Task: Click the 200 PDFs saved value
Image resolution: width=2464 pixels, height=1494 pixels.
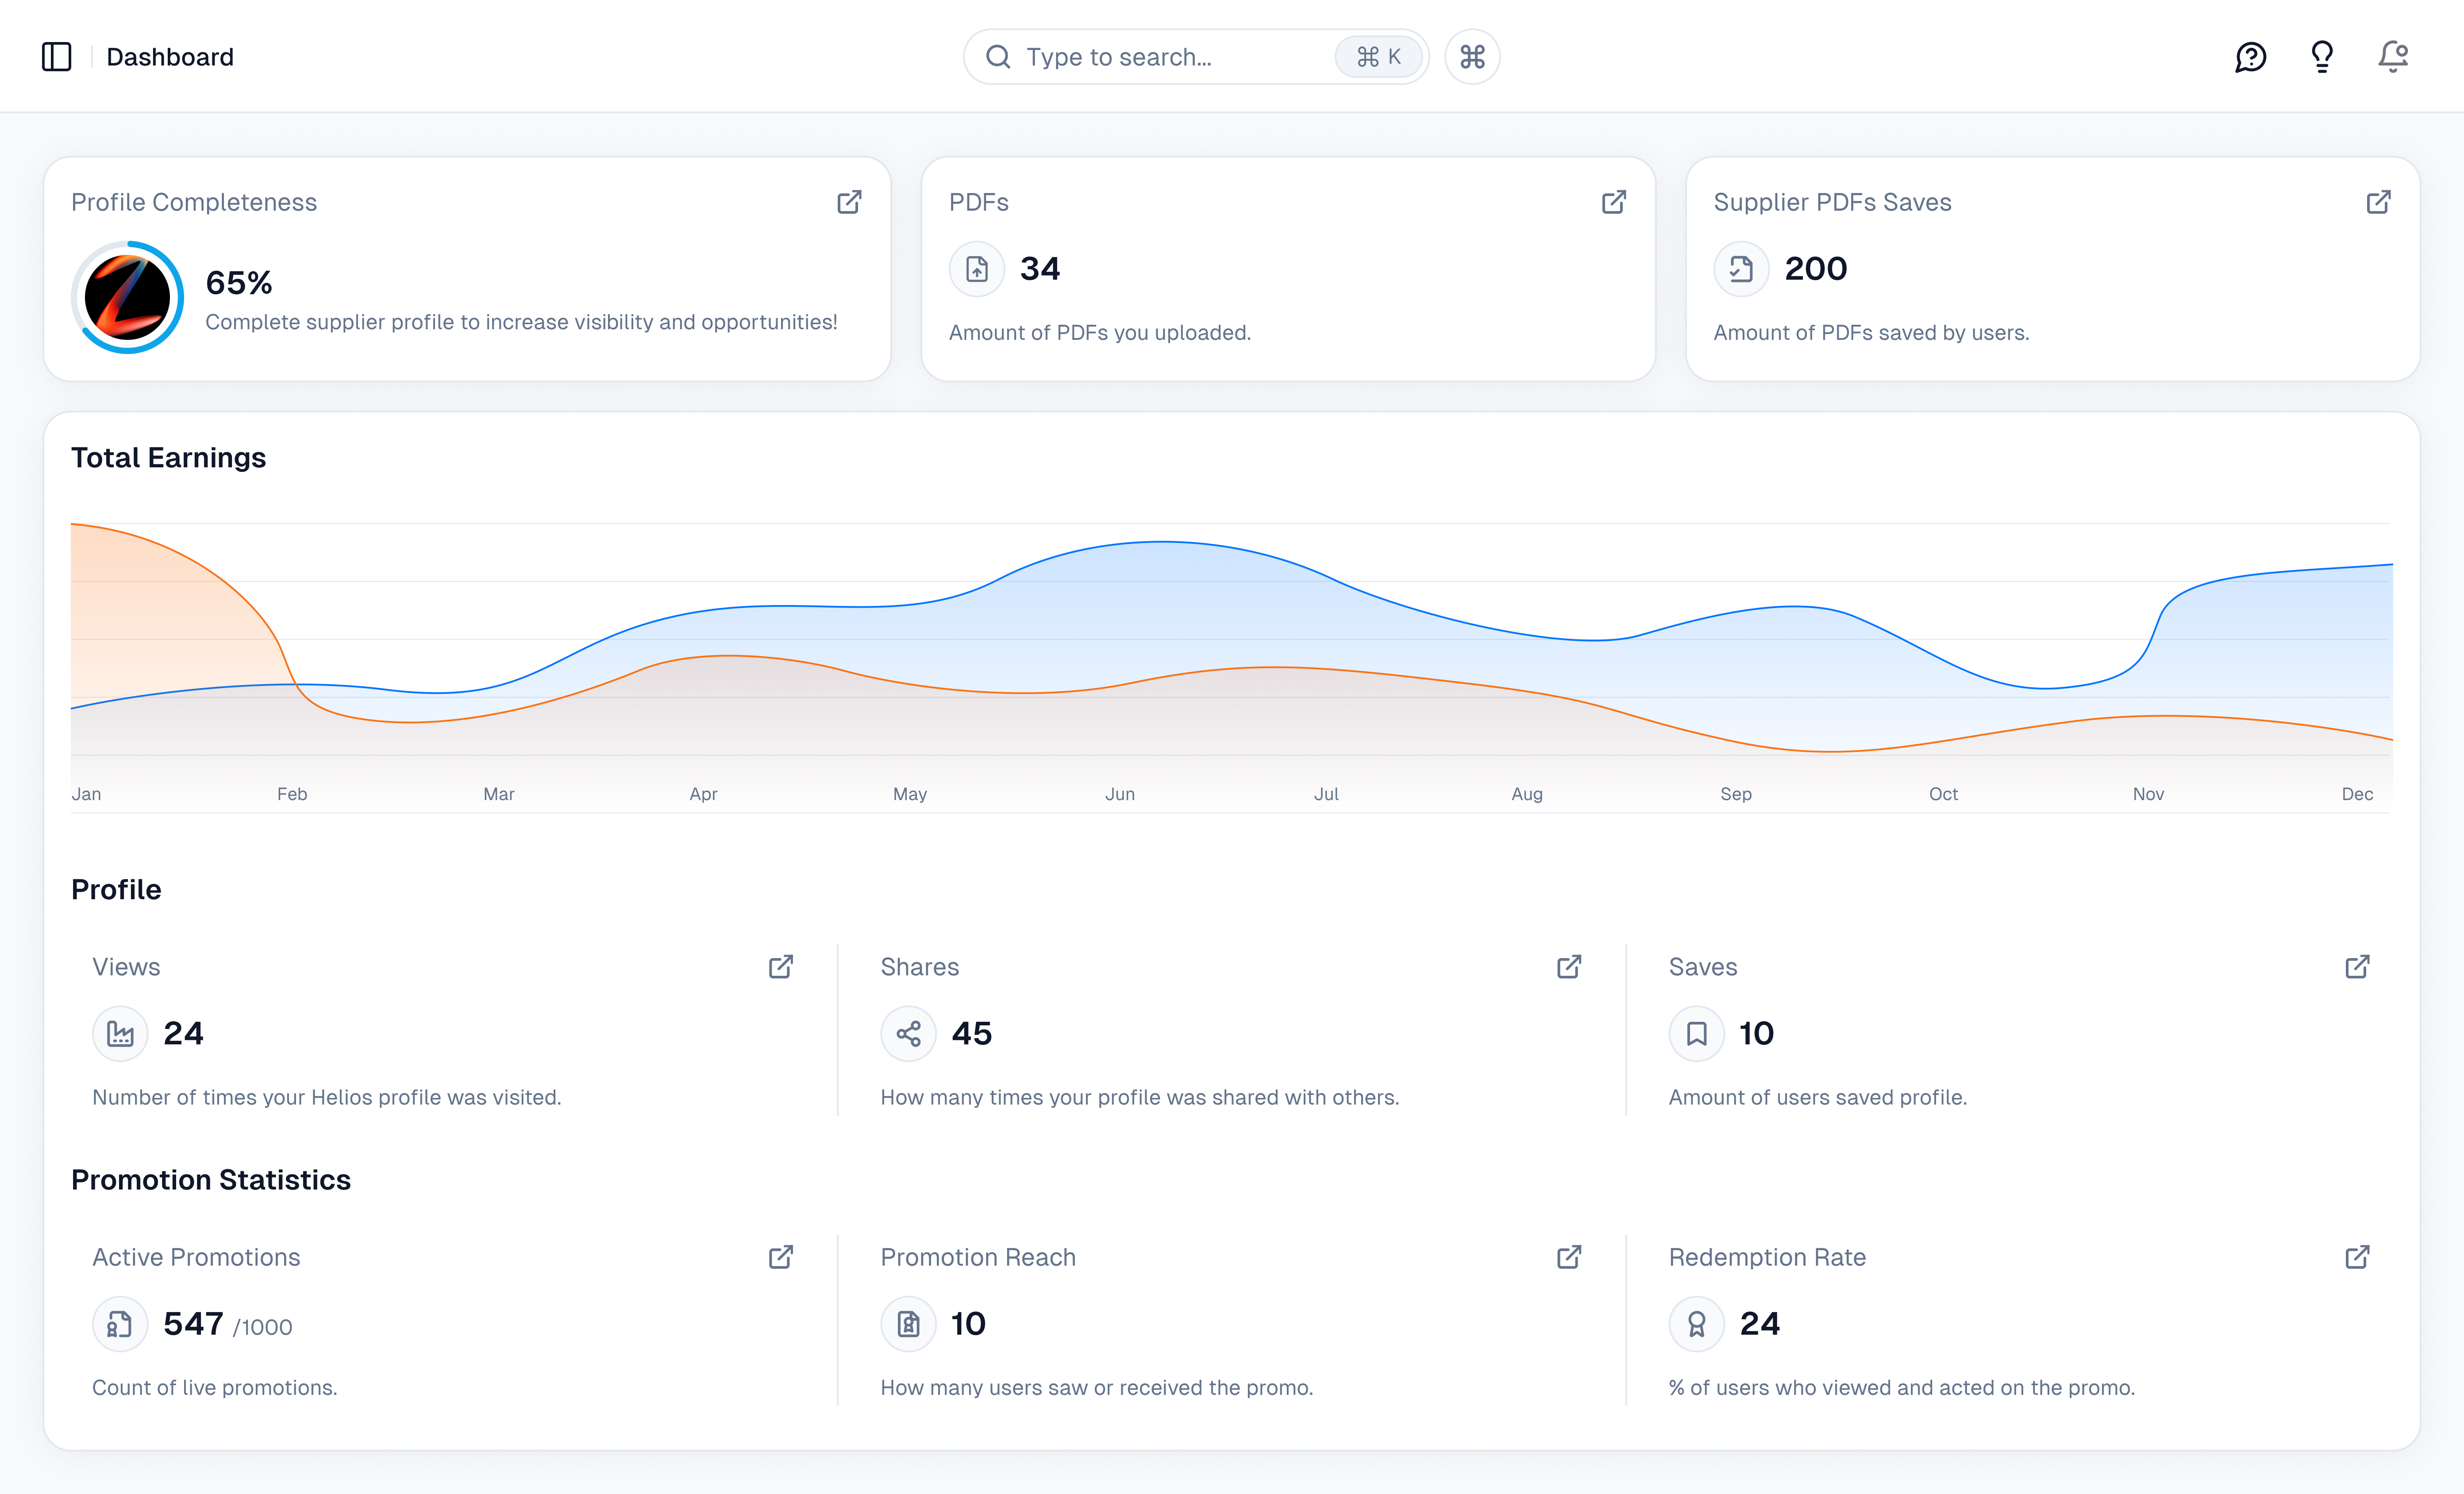Action: [1816, 269]
